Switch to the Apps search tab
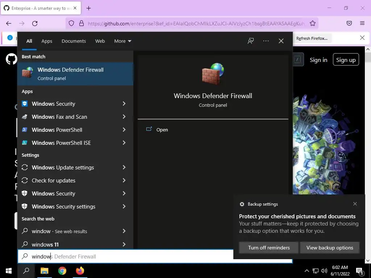 point(47,41)
